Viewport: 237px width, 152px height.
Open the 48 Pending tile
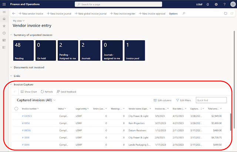[x=23, y=50]
